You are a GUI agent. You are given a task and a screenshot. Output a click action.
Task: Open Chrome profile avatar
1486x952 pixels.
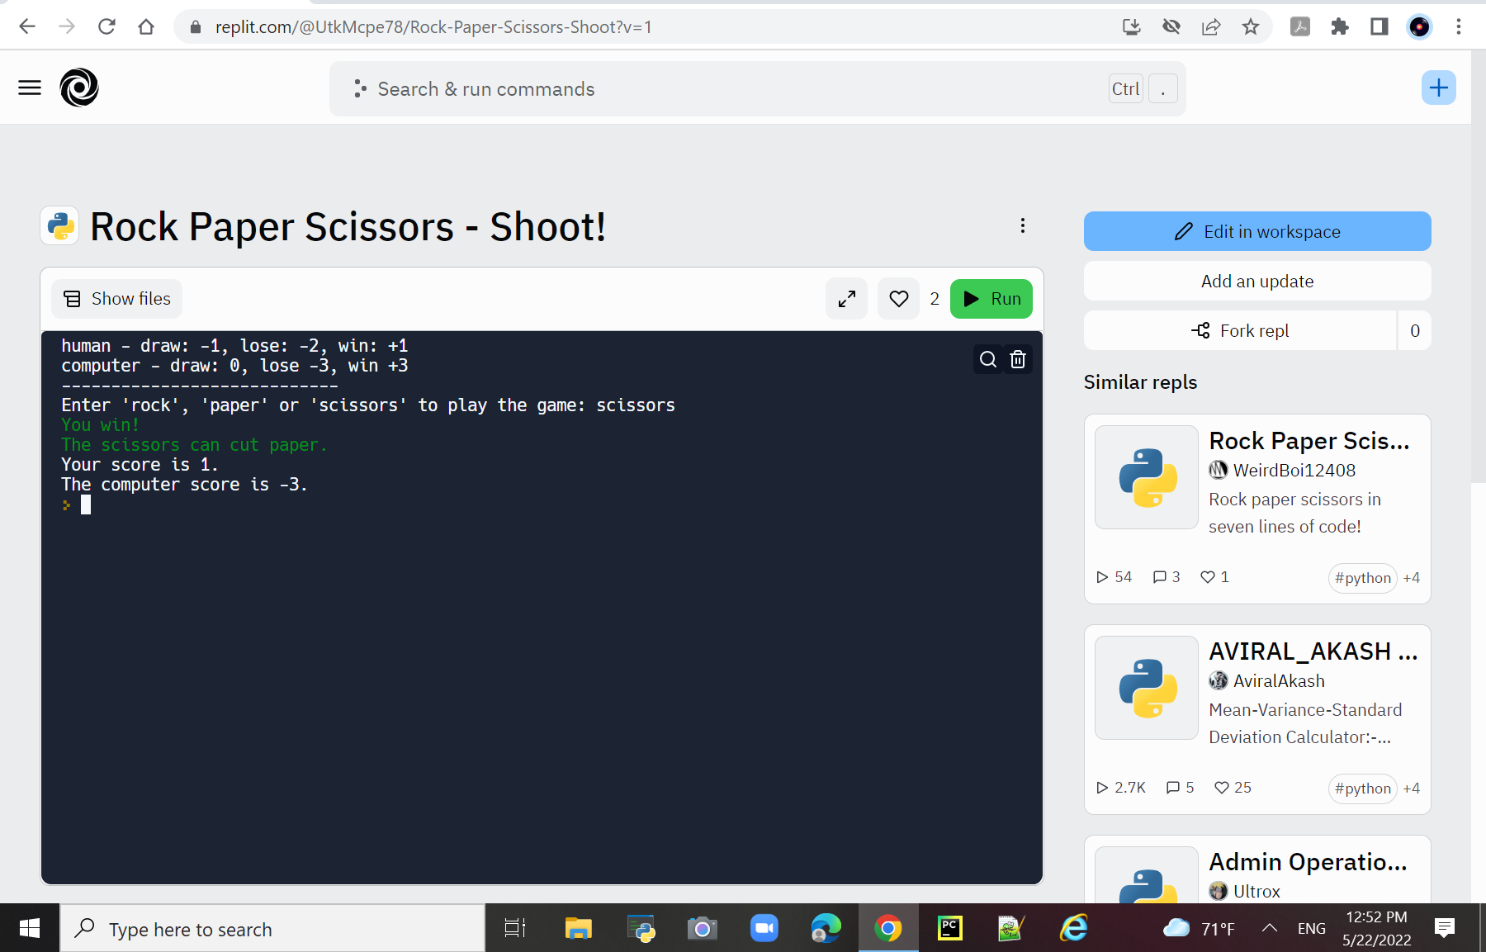click(x=1419, y=26)
